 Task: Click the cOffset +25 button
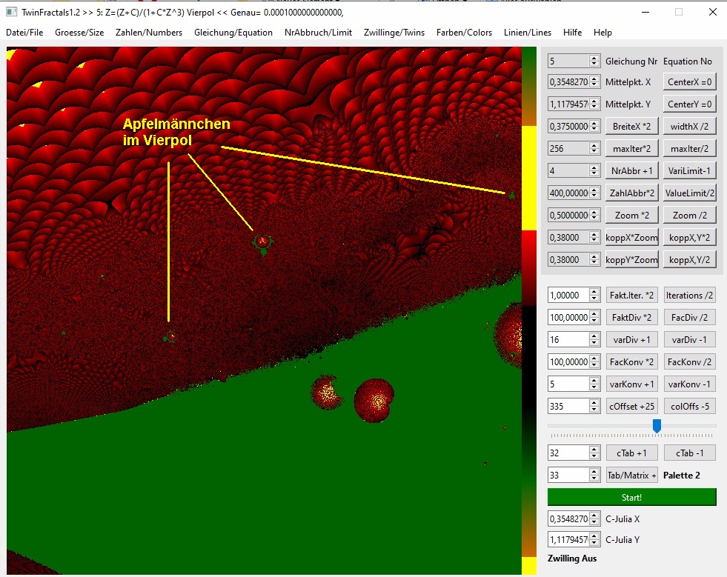pyautogui.click(x=631, y=407)
